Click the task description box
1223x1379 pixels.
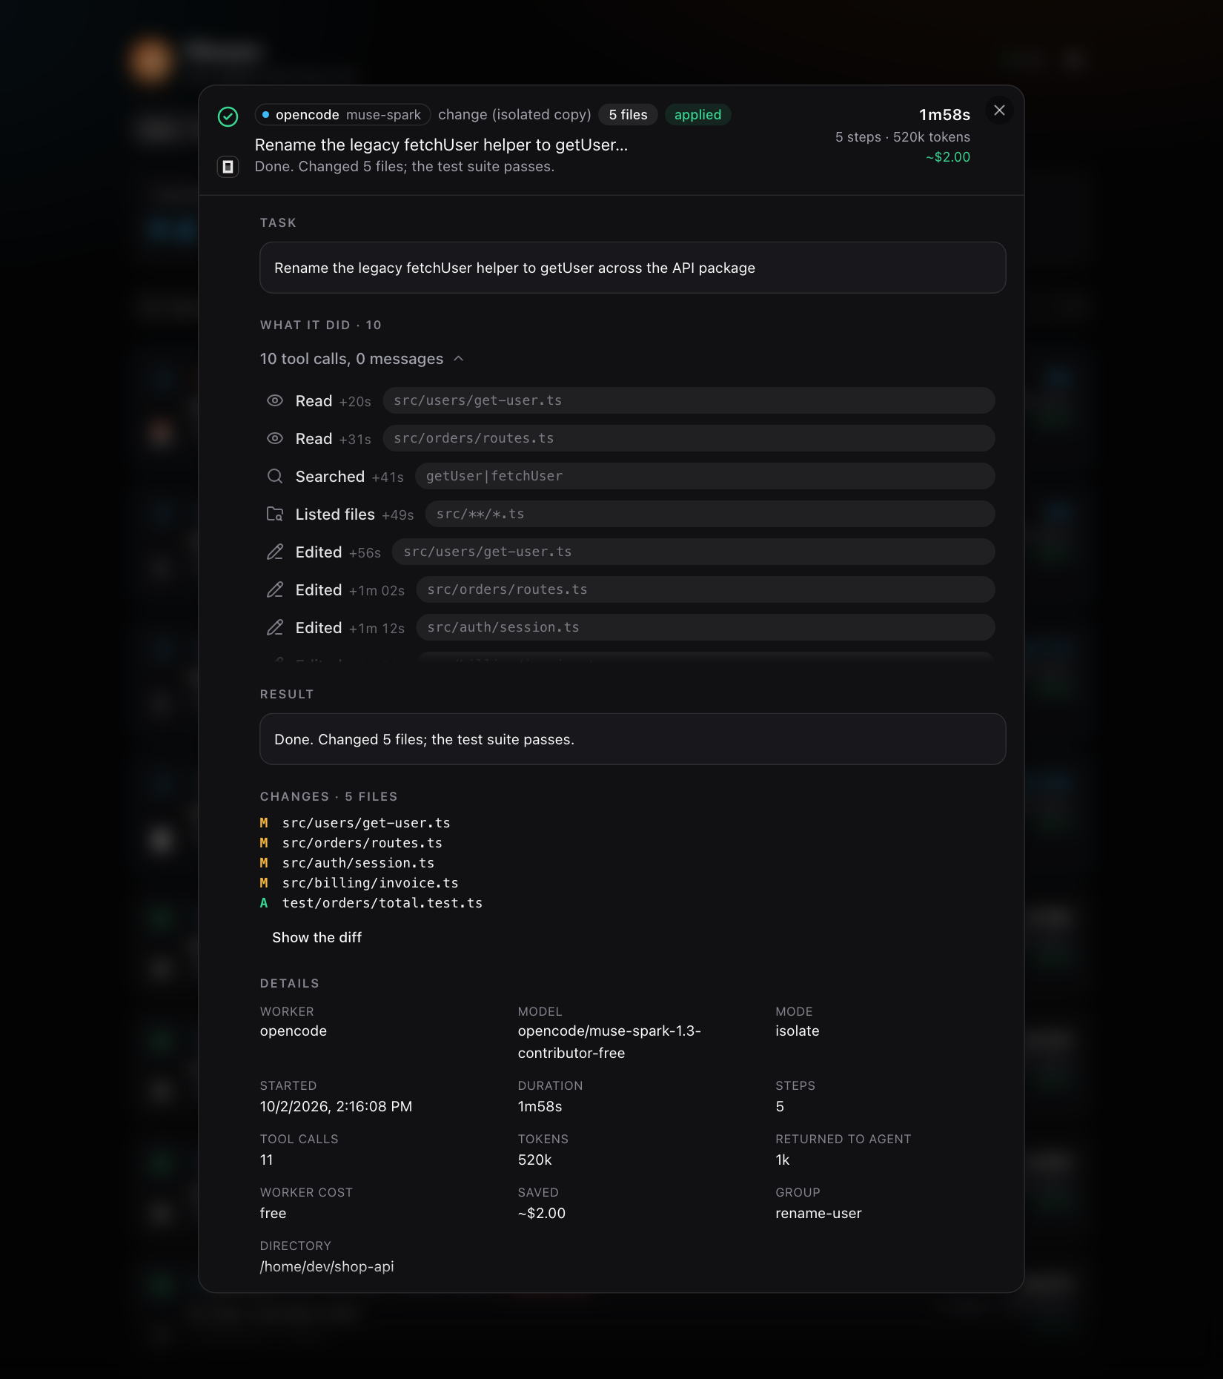tap(632, 268)
